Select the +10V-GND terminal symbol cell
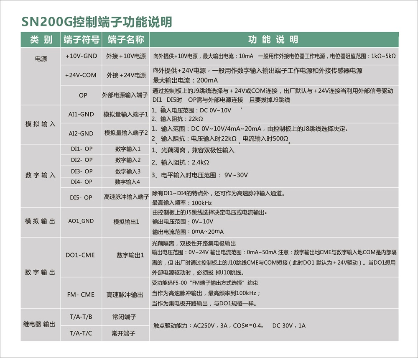 tap(82, 56)
